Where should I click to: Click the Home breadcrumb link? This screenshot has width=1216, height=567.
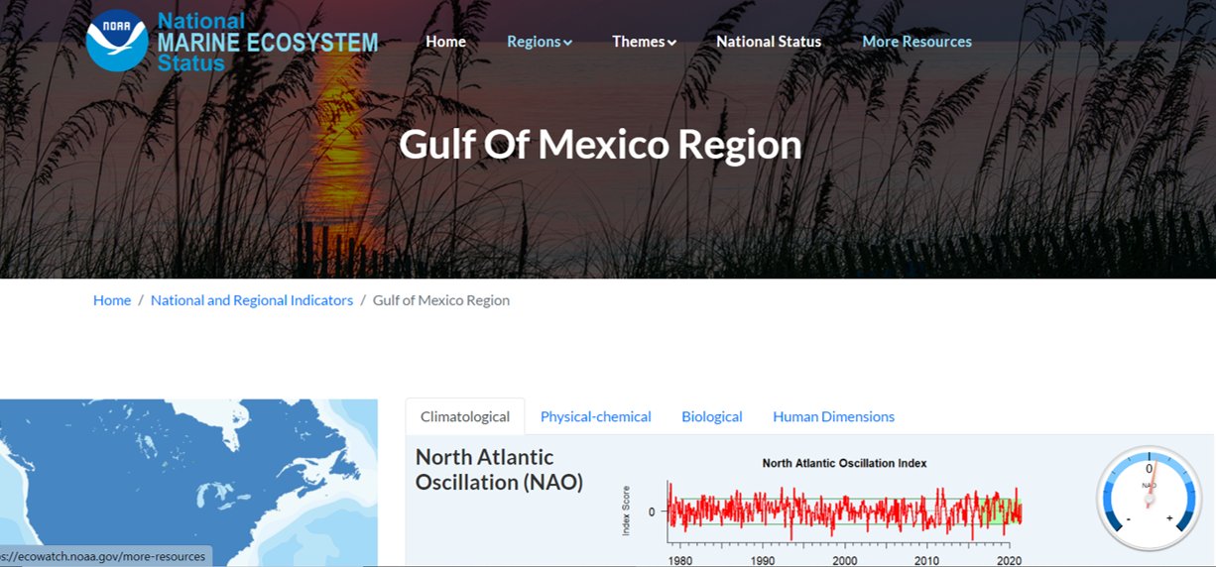112,300
